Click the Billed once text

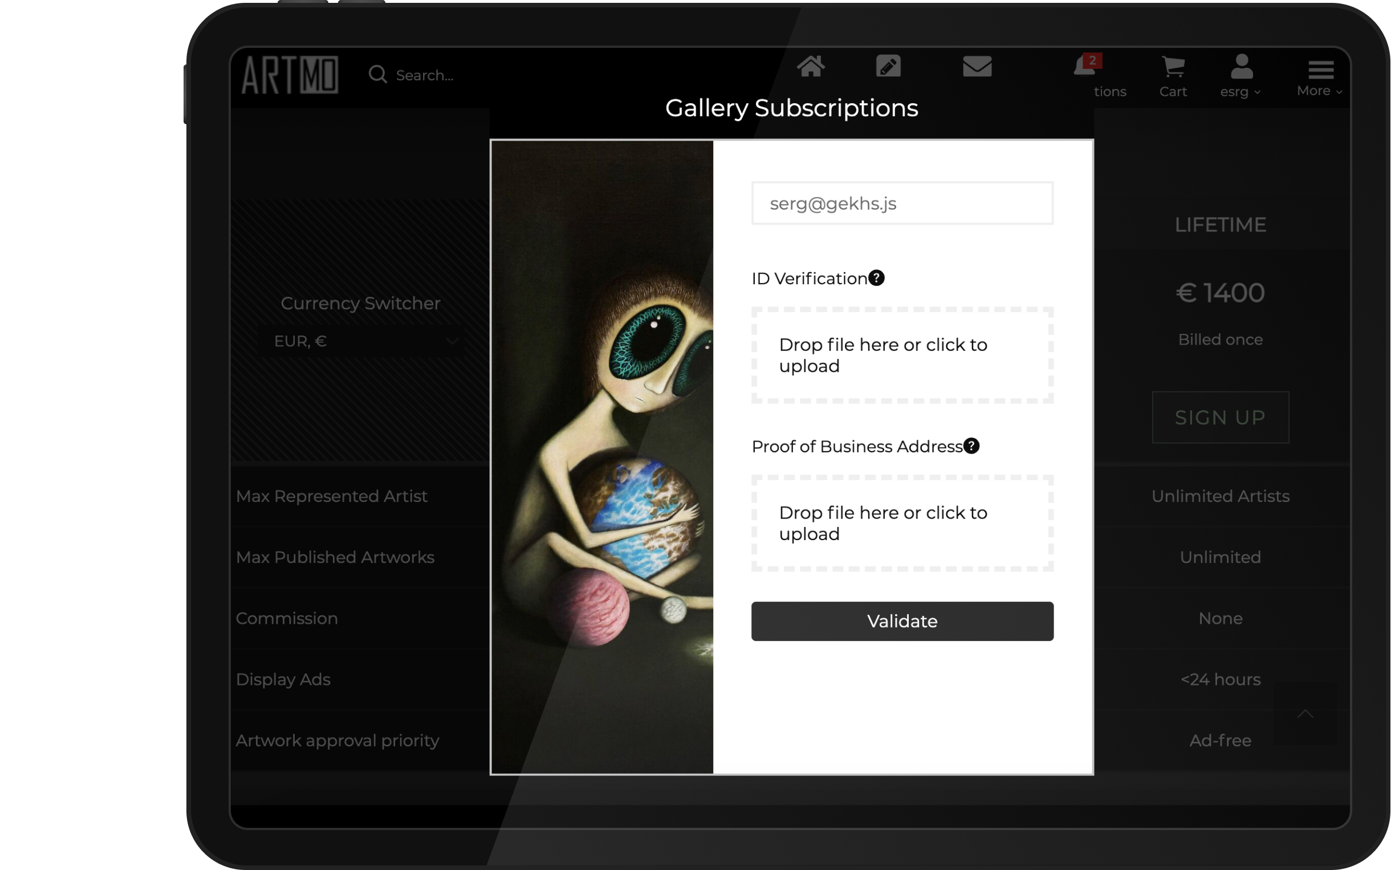tap(1220, 340)
